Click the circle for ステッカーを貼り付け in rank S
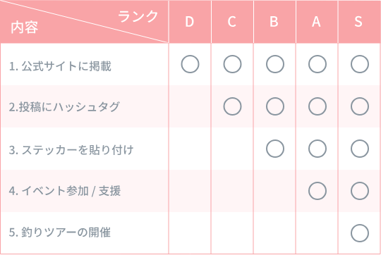The height and width of the screenshot is (255, 381). (x=360, y=149)
